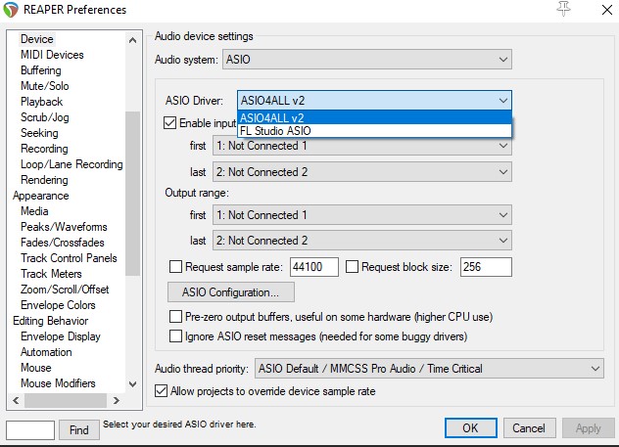Click the Cancel button
Screen dimensions: 619x447
[528, 428]
